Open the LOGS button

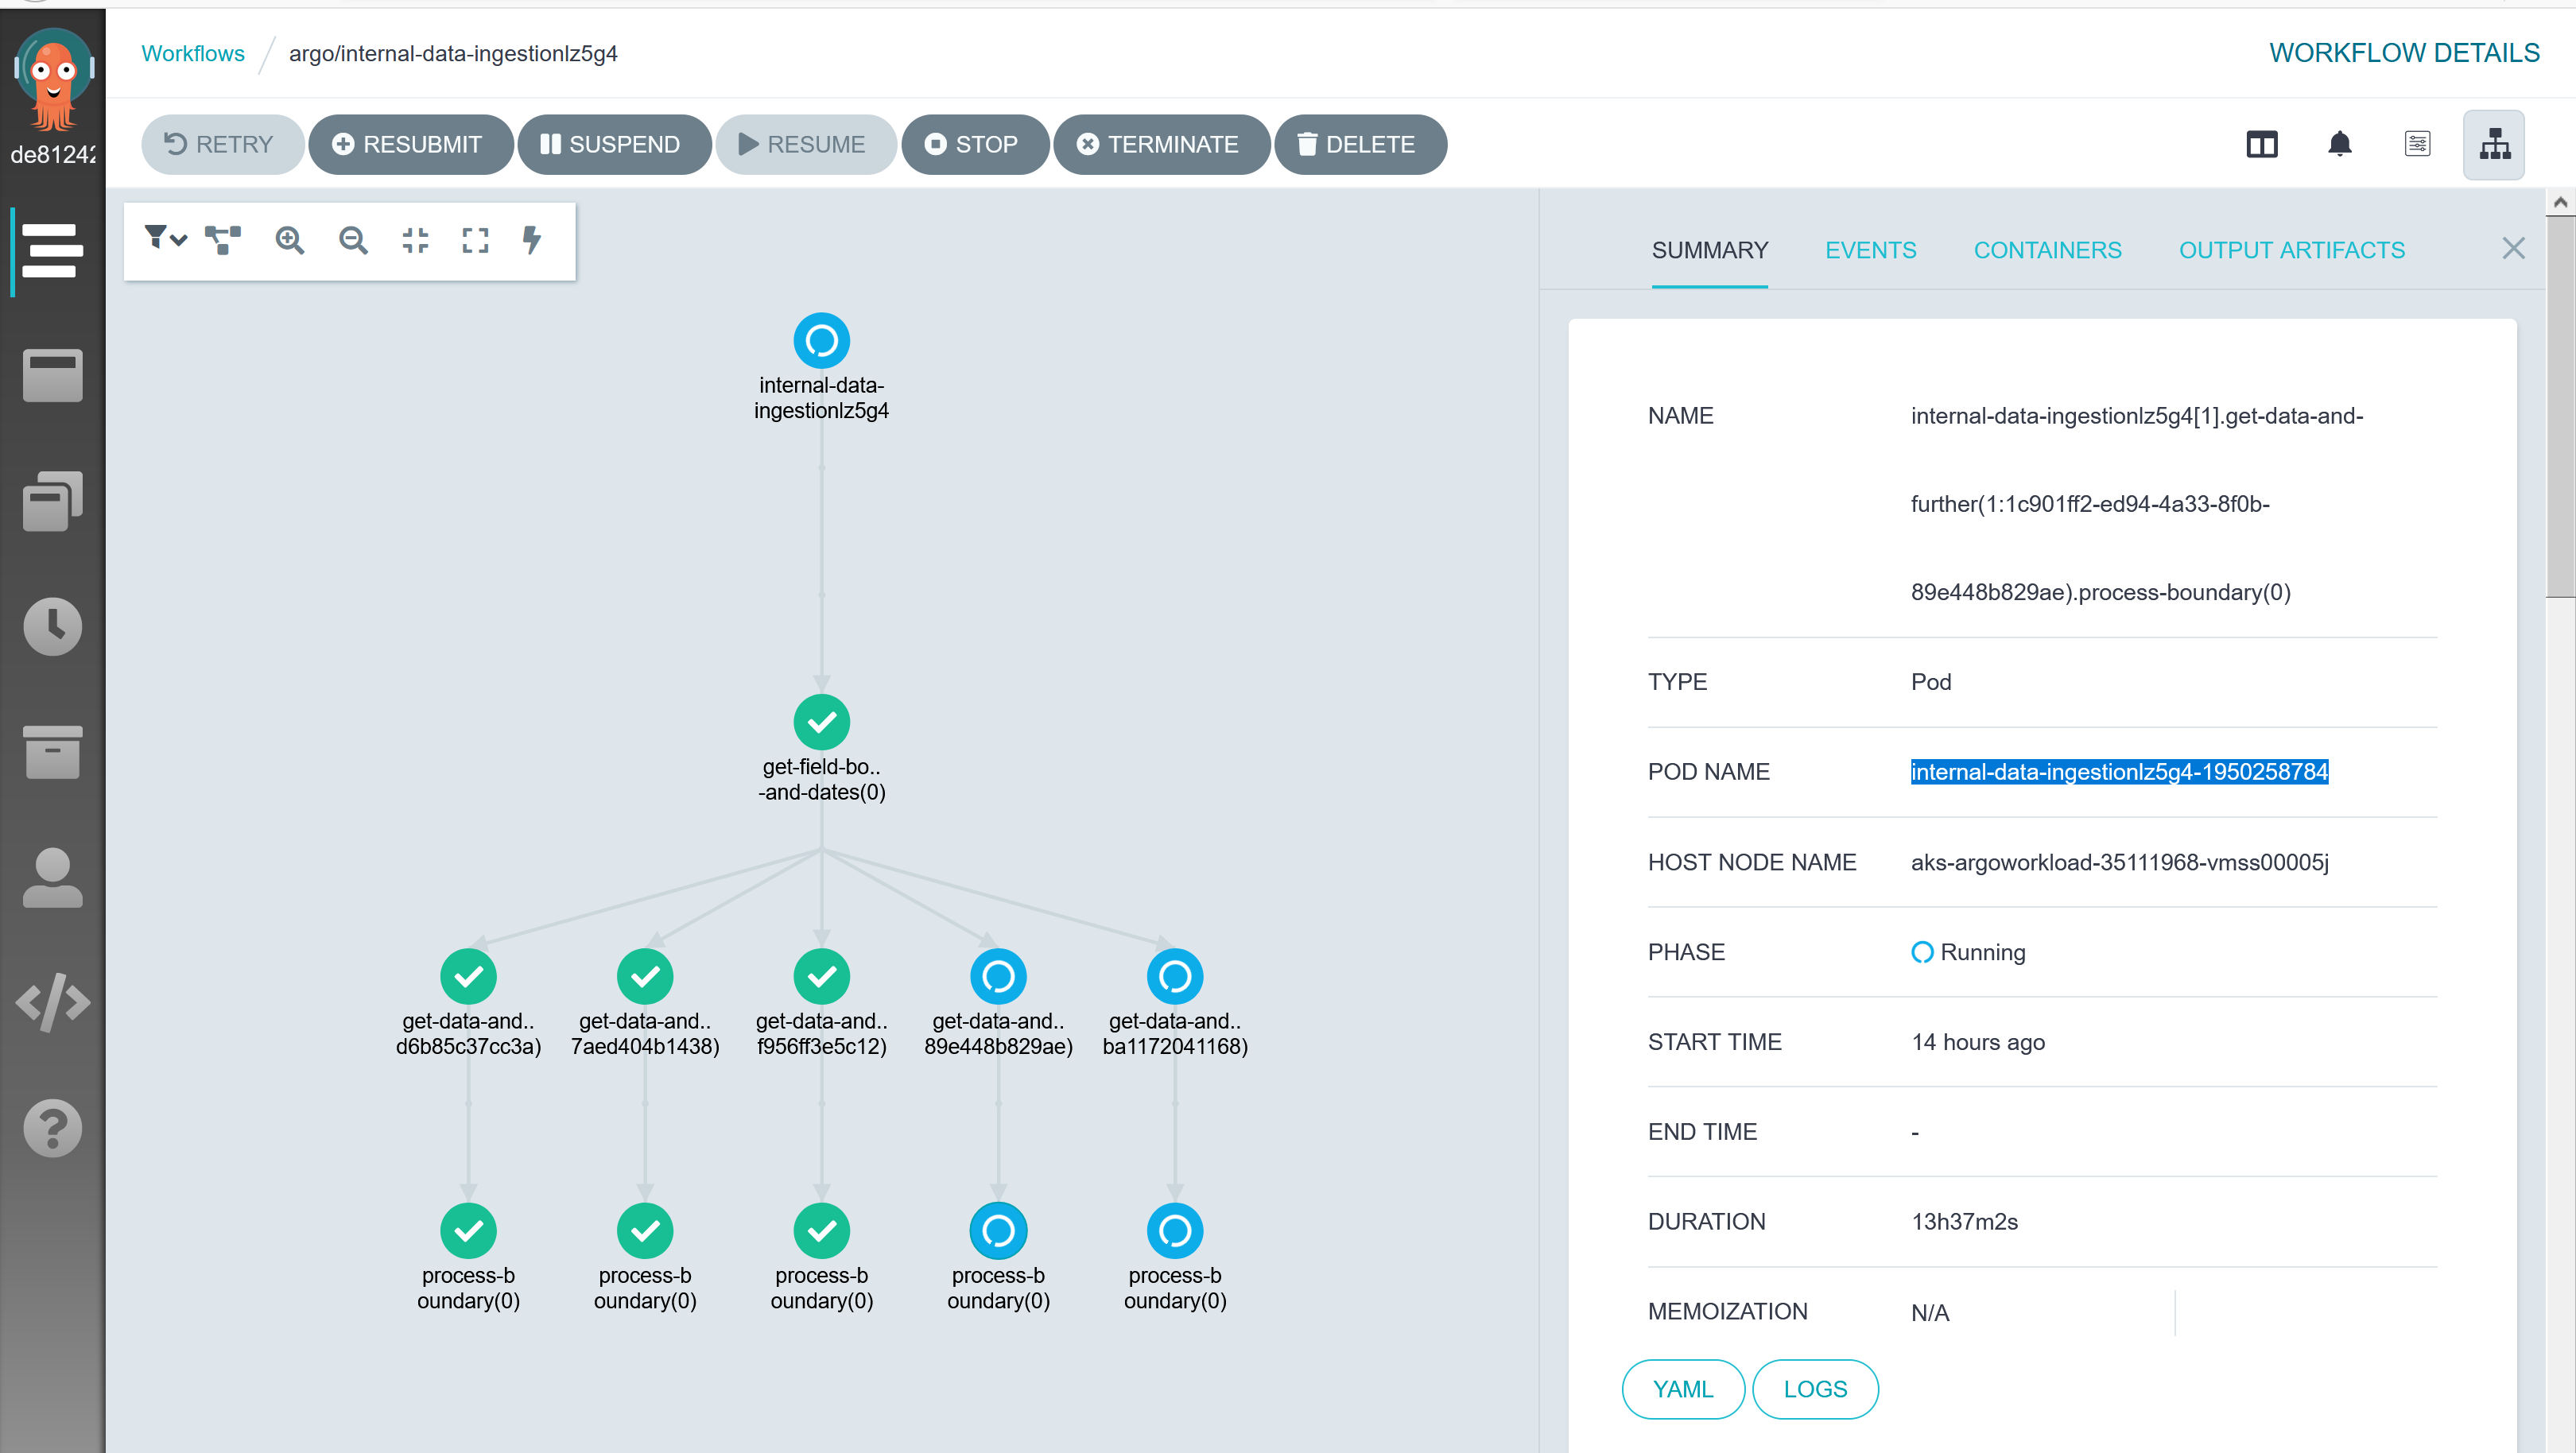[x=1814, y=1388]
